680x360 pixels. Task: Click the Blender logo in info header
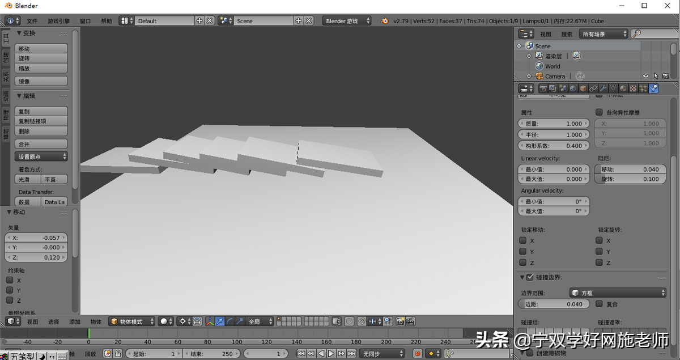click(385, 21)
